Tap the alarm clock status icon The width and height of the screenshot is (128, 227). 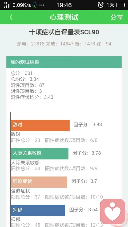click(101, 5)
